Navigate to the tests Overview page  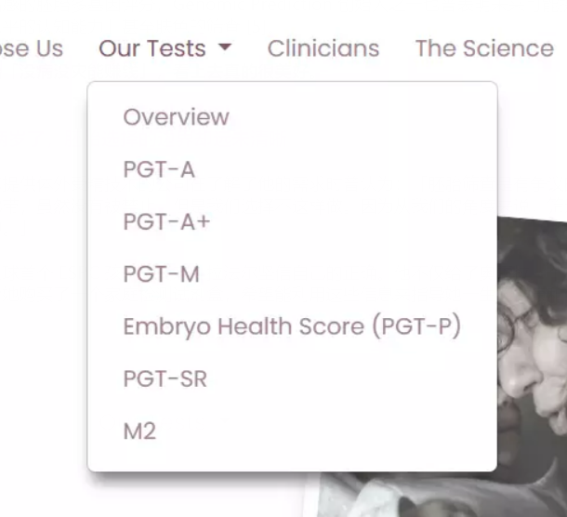point(176,117)
